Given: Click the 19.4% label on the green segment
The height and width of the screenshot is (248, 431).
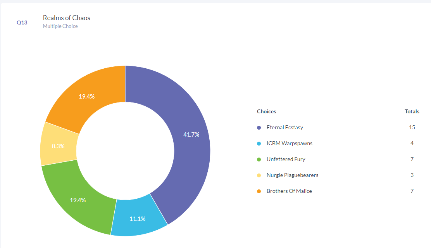Looking at the screenshot, I should (78, 200).
